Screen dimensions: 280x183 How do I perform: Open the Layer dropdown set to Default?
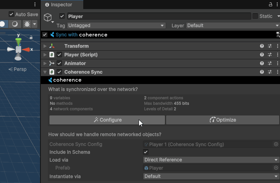pos(232,26)
